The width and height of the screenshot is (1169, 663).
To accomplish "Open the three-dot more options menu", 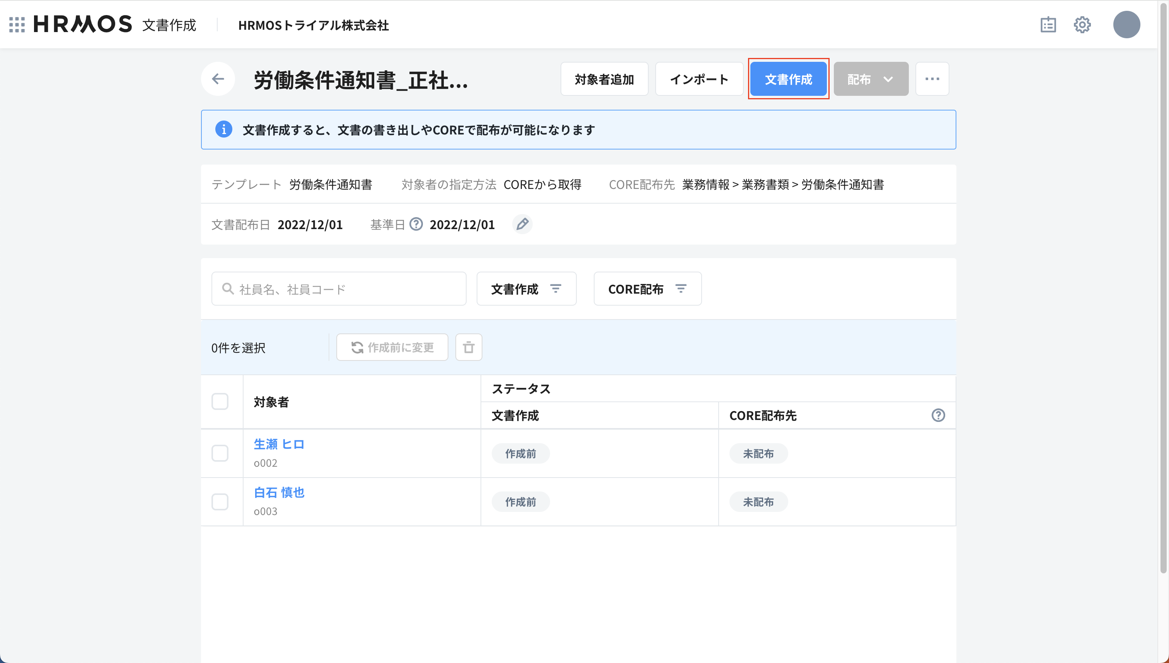I will tap(932, 79).
